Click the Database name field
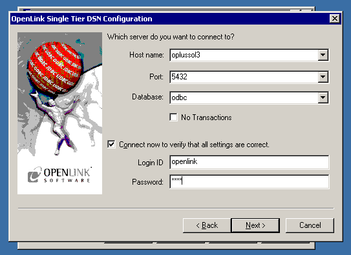The image size is (351, 255). 244,97
